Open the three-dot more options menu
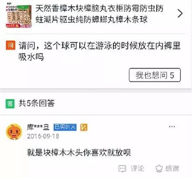 coord(172,127)
